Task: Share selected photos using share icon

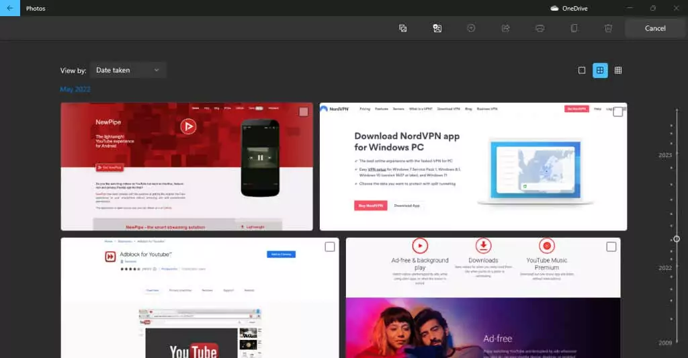Action: [505, 28]
